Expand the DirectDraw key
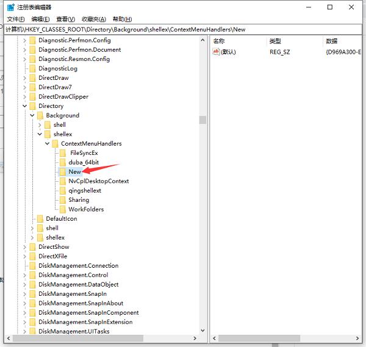366x347 pixels. pyautogui.click(x=24, y=78)
